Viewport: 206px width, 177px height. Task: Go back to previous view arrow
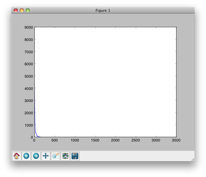26,156
